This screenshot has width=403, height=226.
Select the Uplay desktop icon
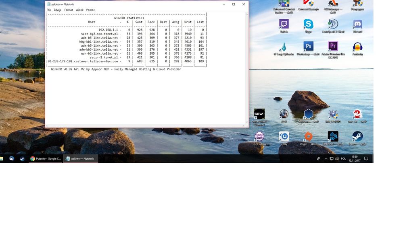[284, 138]
